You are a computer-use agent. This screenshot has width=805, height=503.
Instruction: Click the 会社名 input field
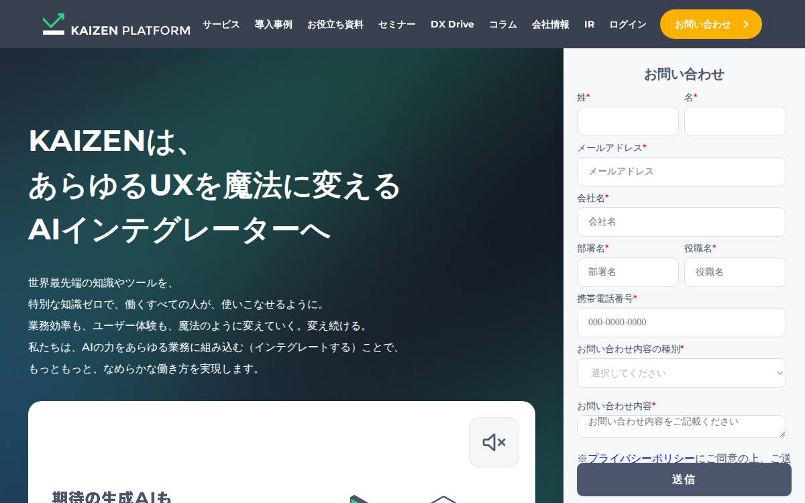(x=681, y=222)
